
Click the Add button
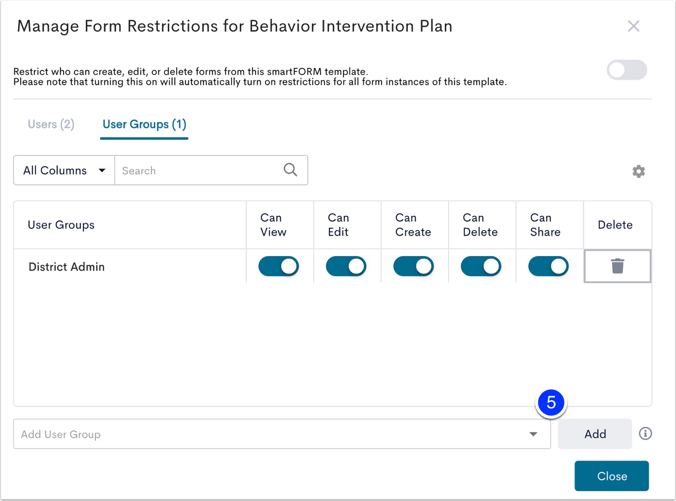595,434
